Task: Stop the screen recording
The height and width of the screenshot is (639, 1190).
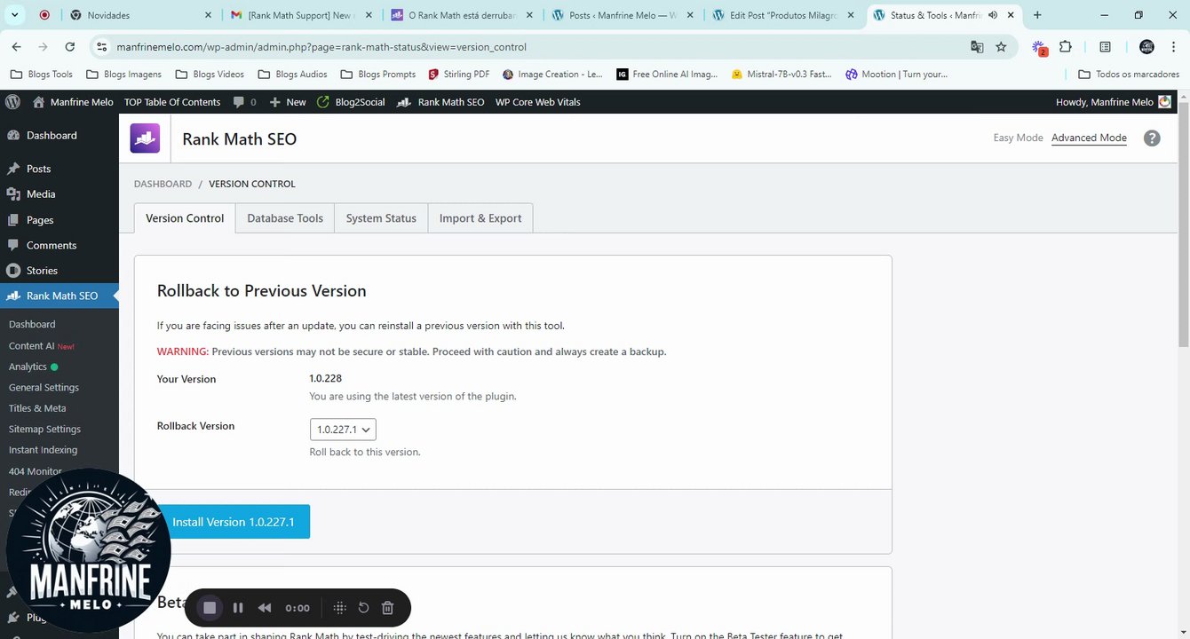Action: coord(210,608)
